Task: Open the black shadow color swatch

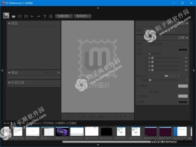Action: [x=183, y=102]
